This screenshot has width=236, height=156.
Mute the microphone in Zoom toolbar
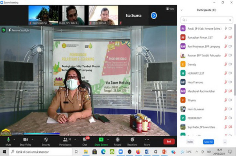[8, 141]
